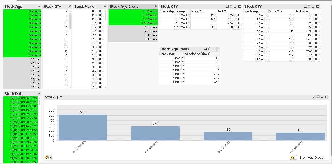Click the XL export icon on the bar chart
Viewport: 332px width, 164px height.
click(318, 97)
